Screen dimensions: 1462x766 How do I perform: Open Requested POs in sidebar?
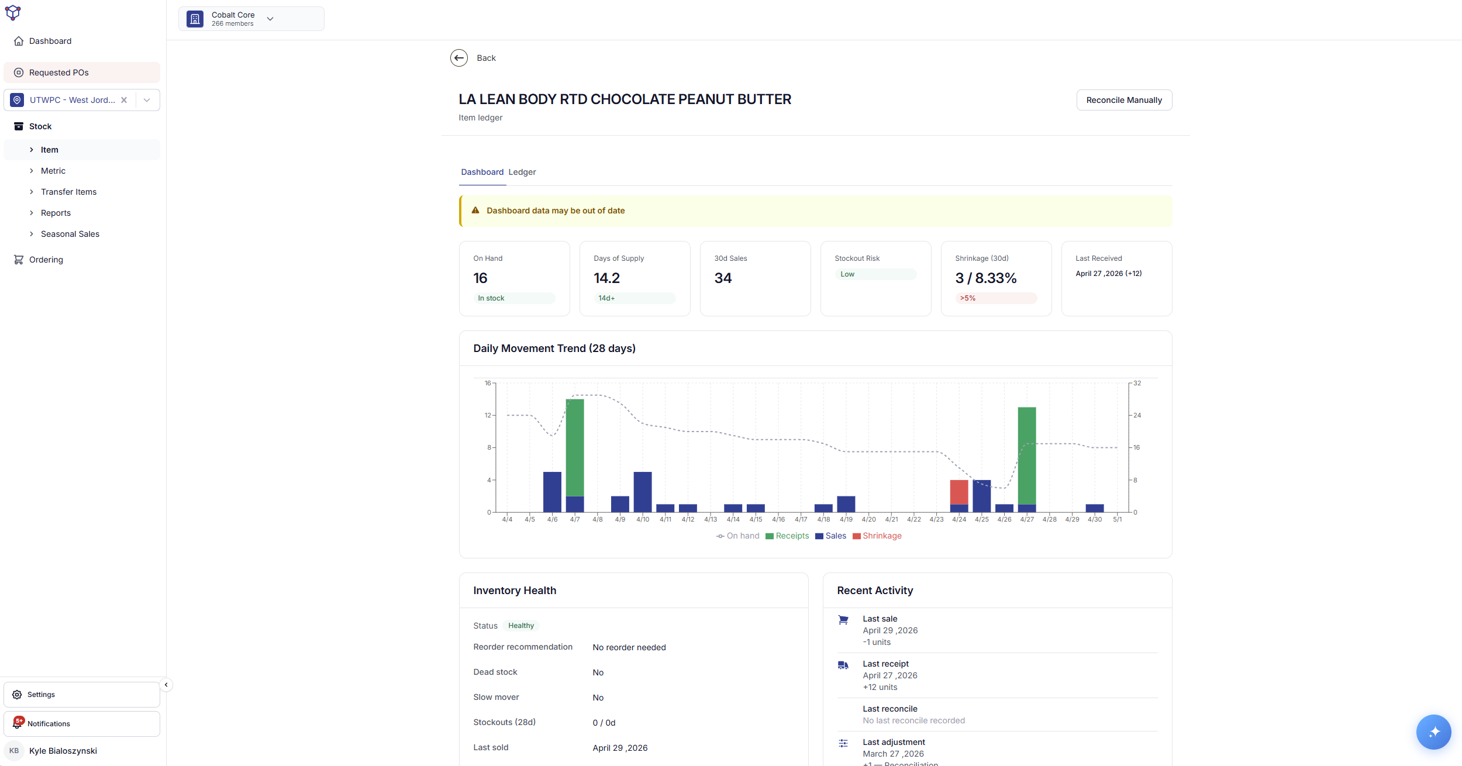82,73
